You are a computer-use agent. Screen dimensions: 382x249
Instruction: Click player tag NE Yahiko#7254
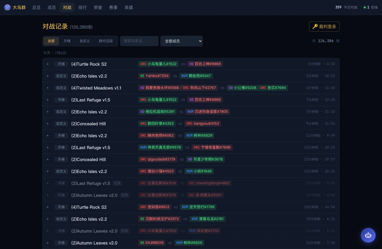click(154, 76)
